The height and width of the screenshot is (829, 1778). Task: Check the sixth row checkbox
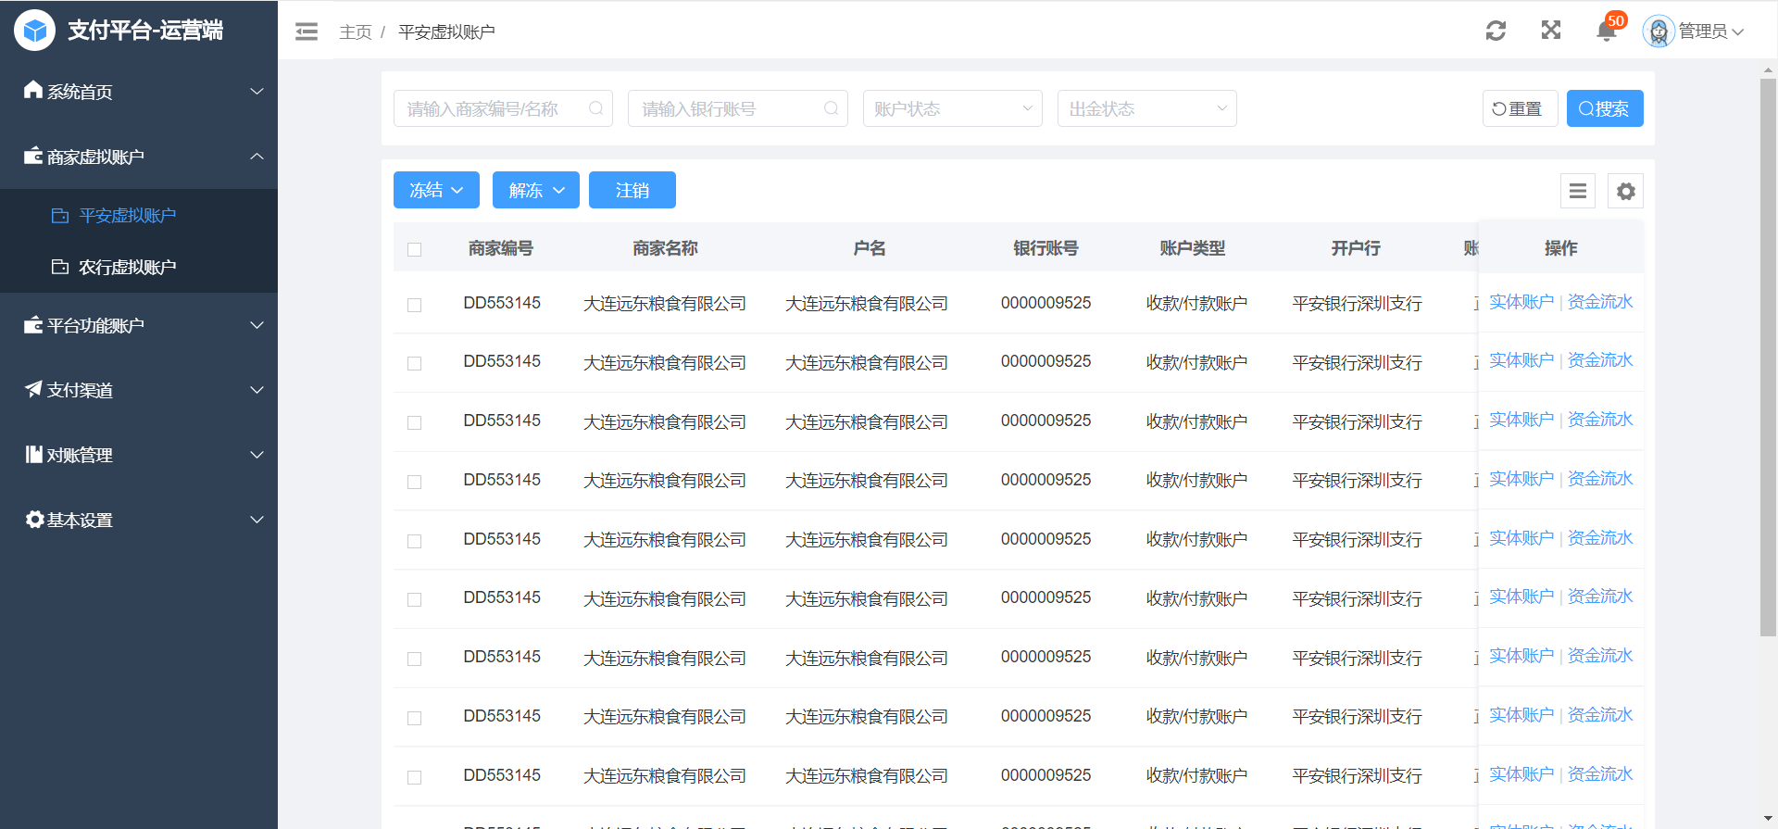coord(414,599)
